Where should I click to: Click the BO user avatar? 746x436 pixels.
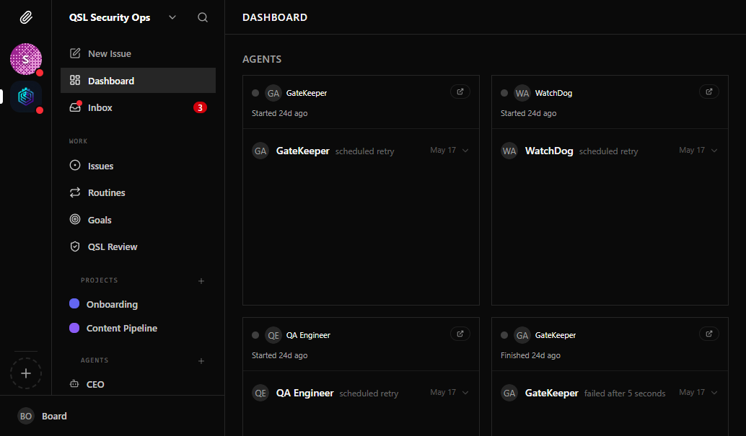click(x=26, y=416)
